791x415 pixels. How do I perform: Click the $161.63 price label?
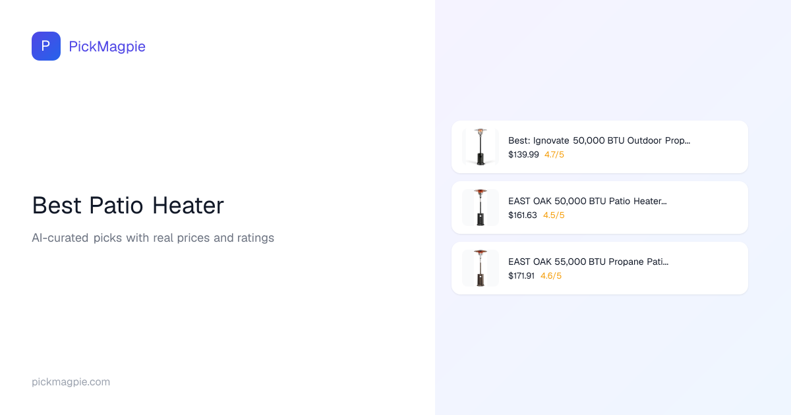pyautogui.click(x=523, y=215)
